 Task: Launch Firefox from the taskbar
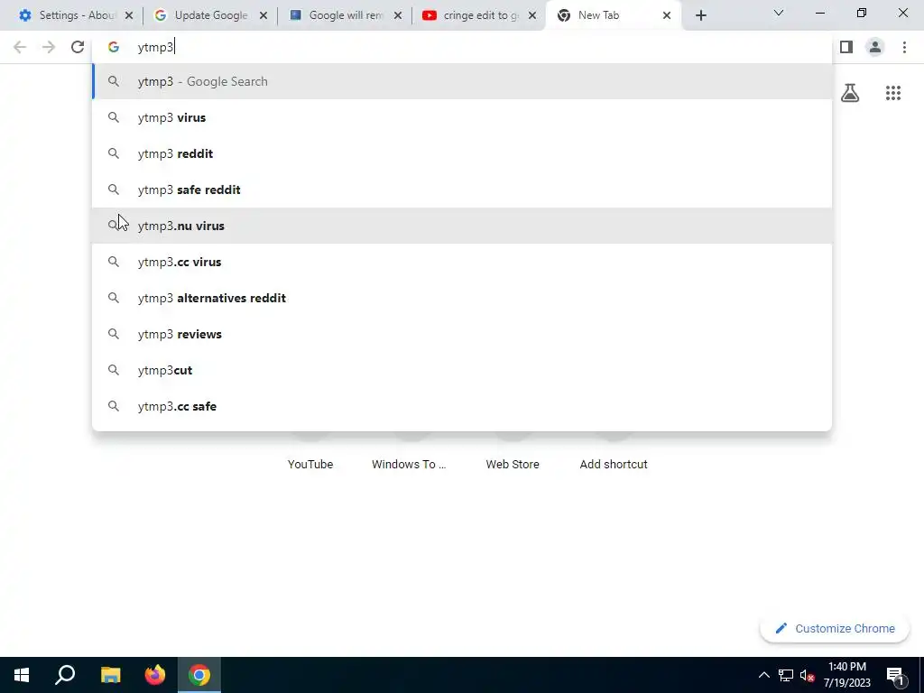pyautogui.click(x=155, y=675)
